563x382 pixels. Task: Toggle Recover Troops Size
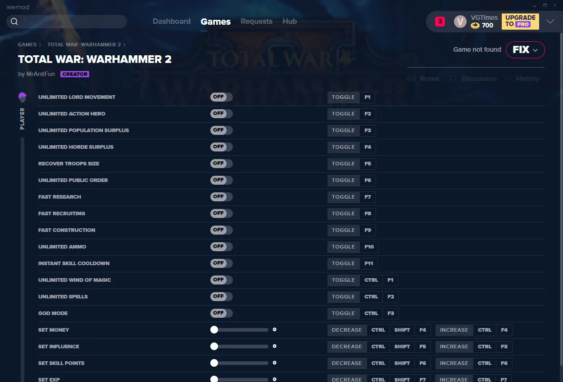pyautogui.click(x=222, y=164)
